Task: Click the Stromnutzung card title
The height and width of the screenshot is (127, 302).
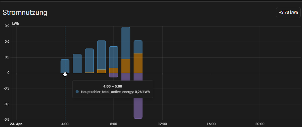Action: pos(25,12)
